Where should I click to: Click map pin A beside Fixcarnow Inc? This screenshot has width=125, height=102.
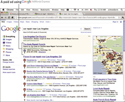[x=24, y=61]
